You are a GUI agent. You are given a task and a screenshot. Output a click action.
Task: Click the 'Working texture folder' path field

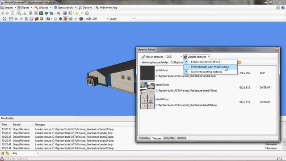pos(177,63)
